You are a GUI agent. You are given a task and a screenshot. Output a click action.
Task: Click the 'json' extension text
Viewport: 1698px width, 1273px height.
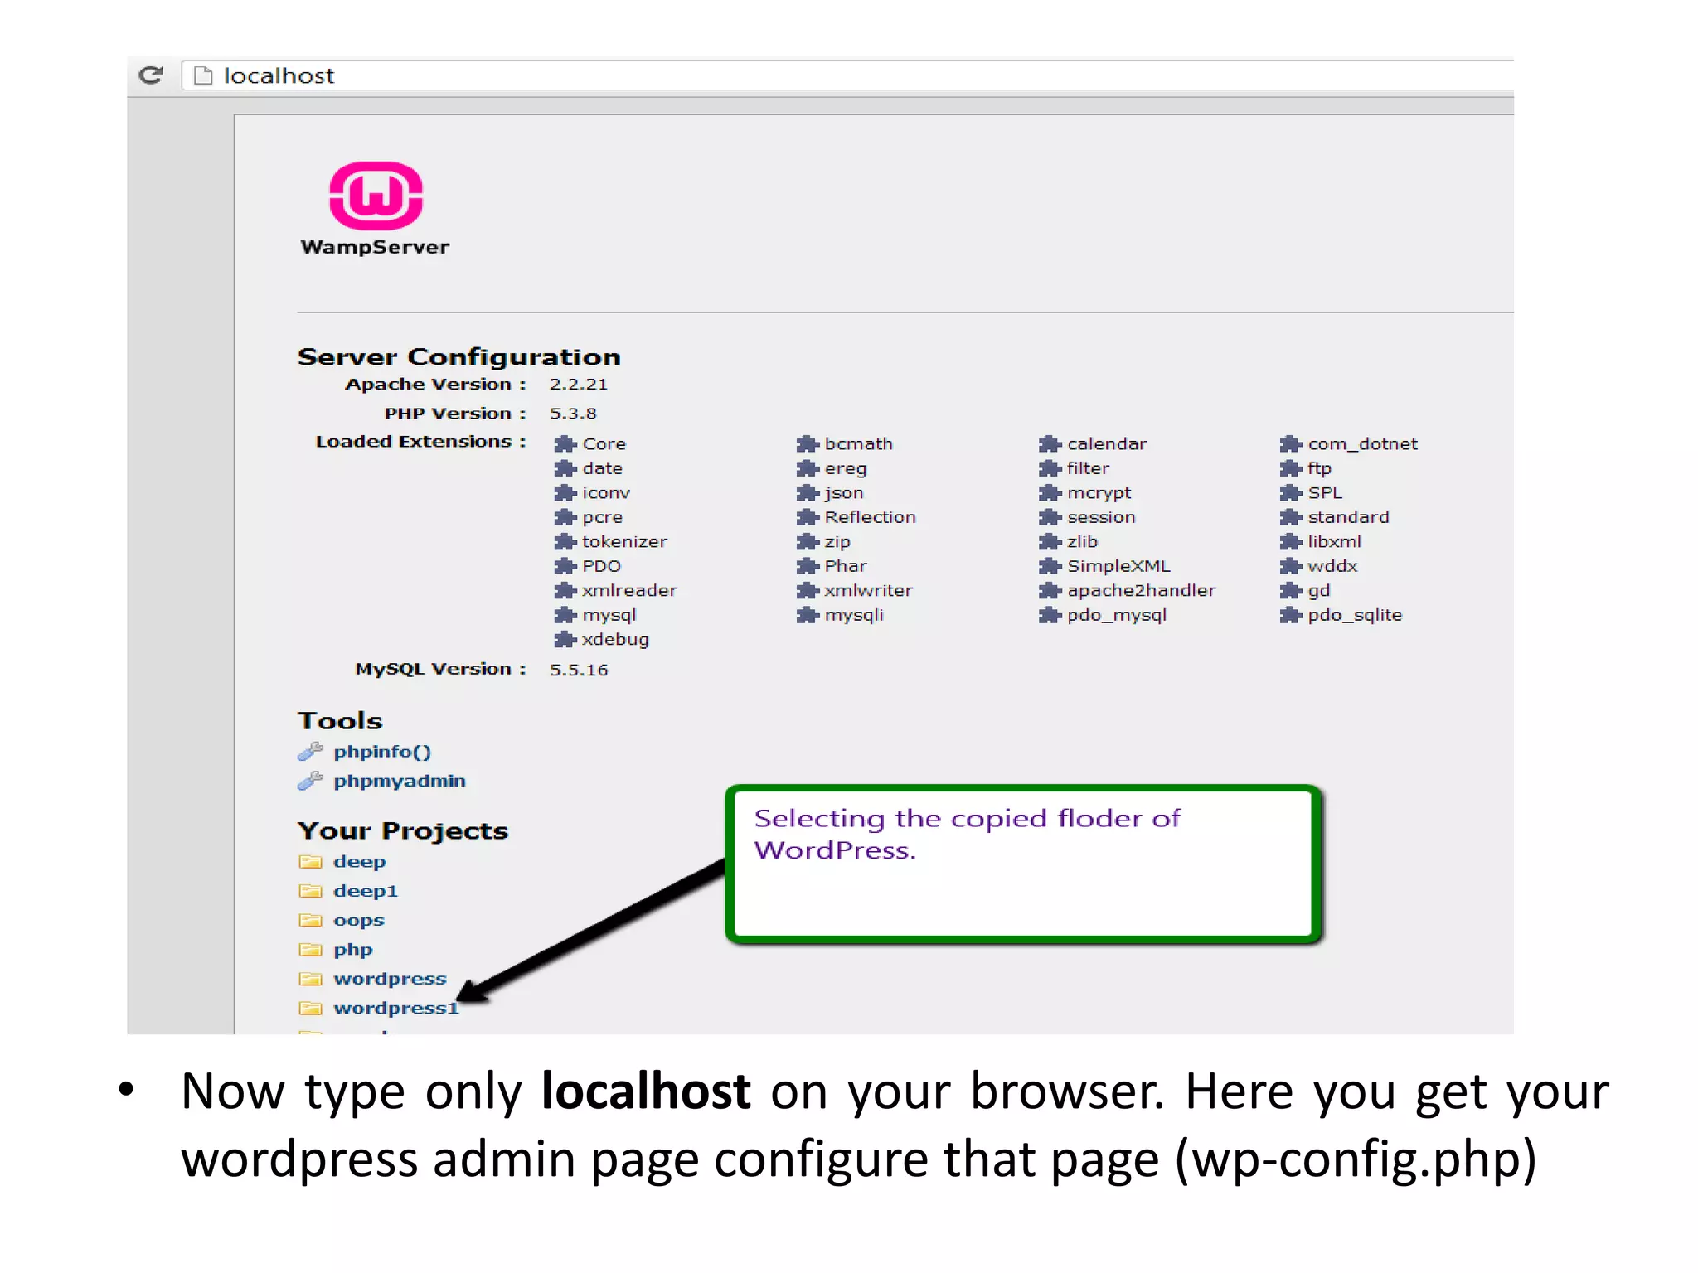pos(844,493)
